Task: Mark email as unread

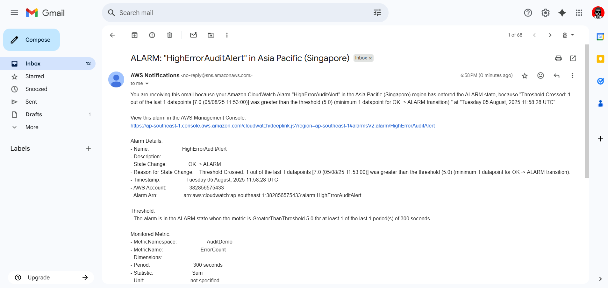Action: click(194, 35)
